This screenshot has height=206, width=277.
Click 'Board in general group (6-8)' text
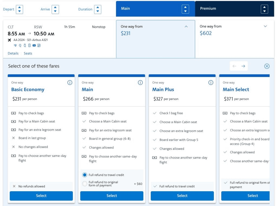point(110,139)
